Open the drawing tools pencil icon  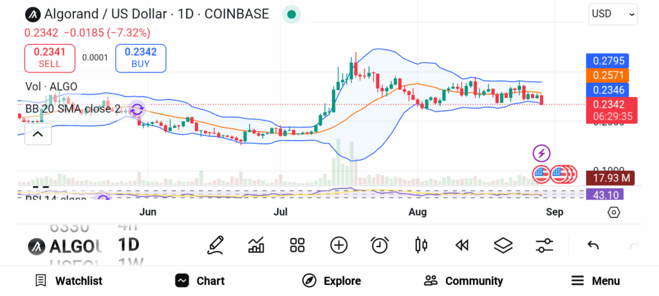click(215, 245)
